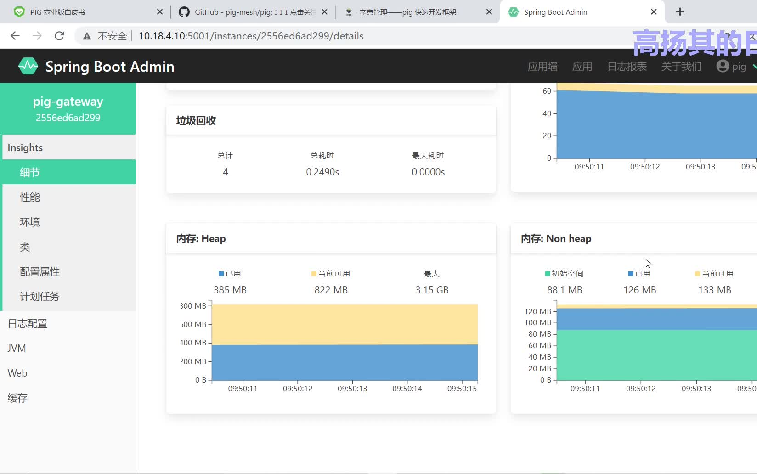The height and width of the screenshot is (474, 757).
Task: Click the GC 总计 count 4
Action: 225,172
